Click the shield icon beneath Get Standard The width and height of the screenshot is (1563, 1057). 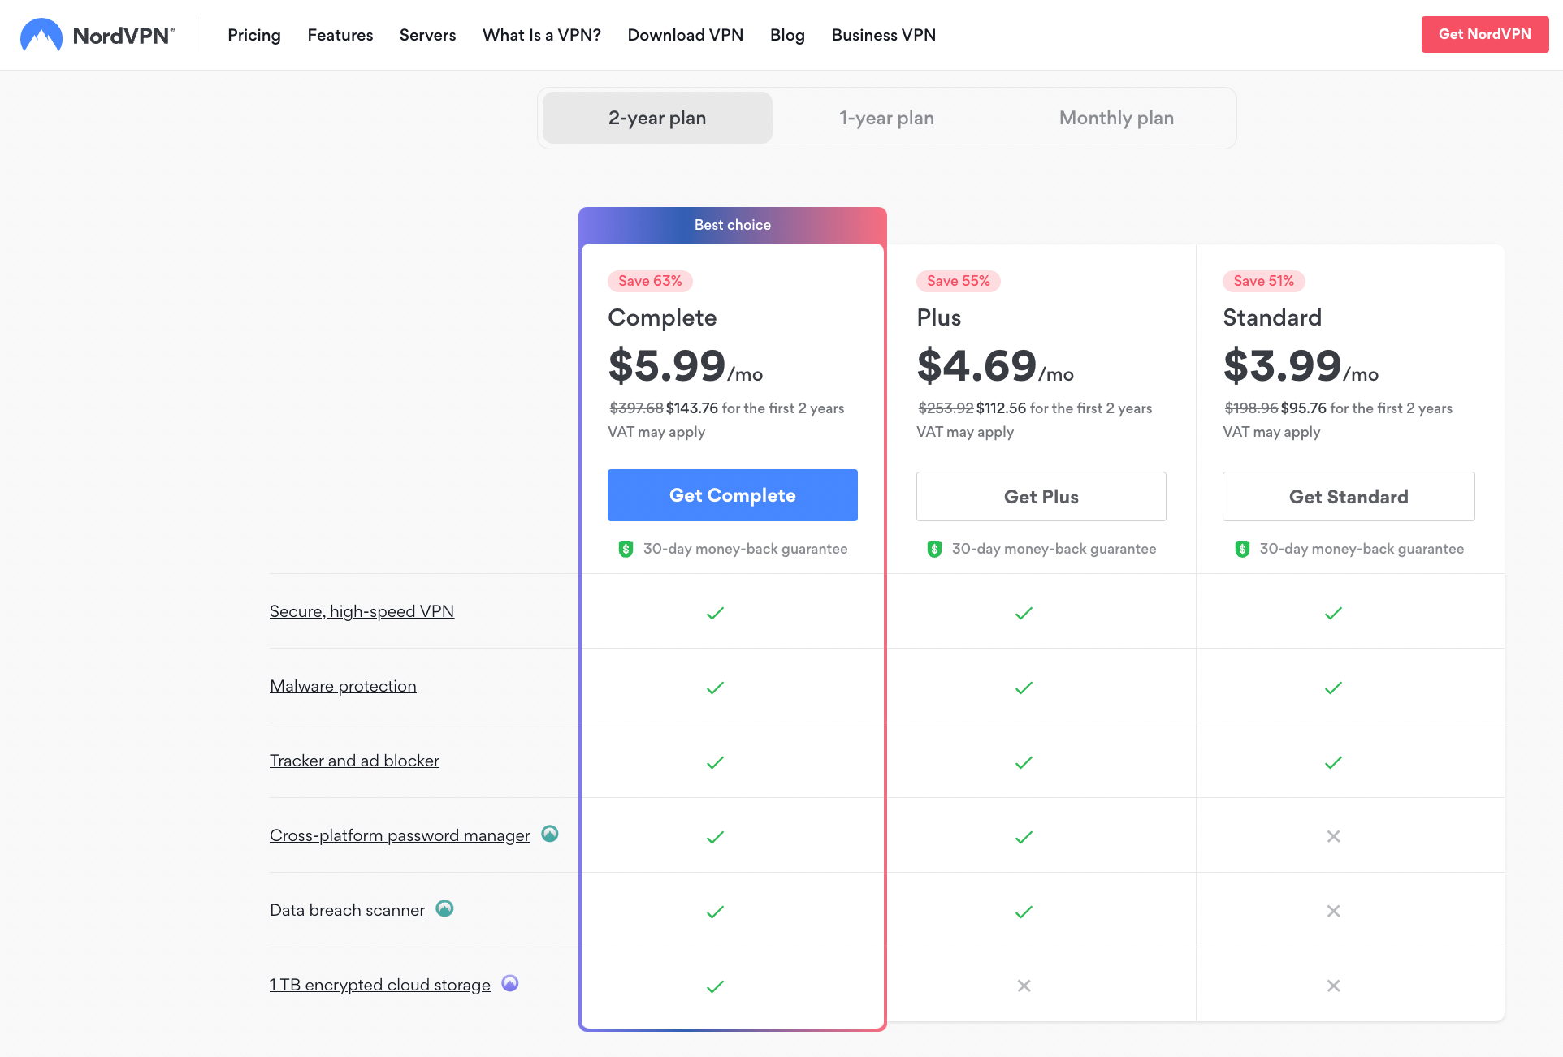point(1242,549)
